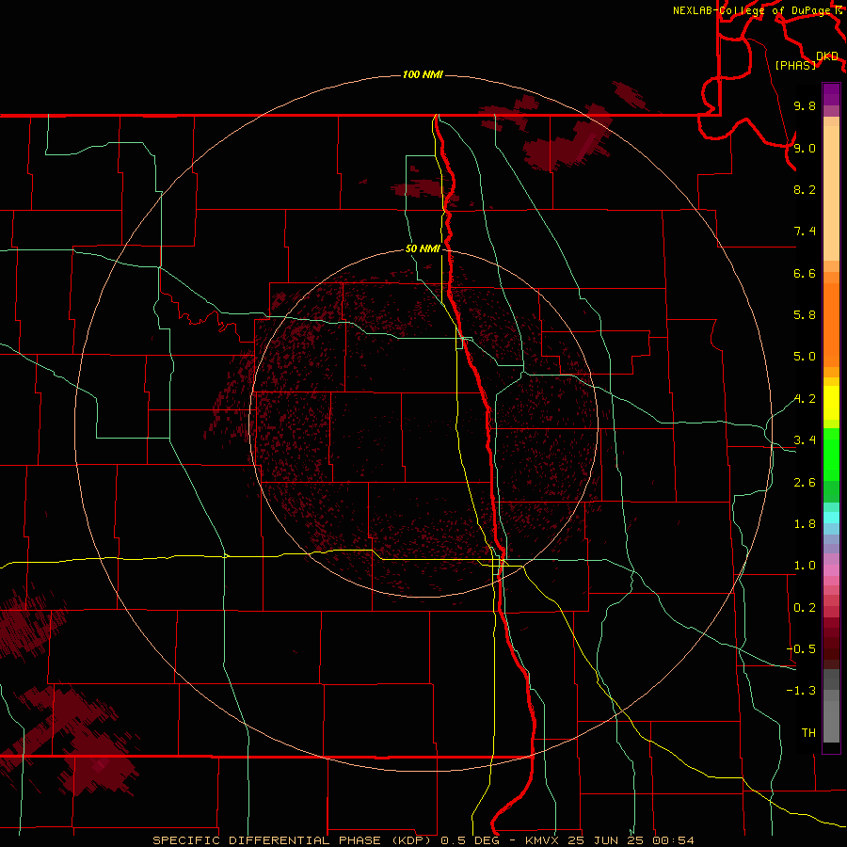Pick the gray segment beside TH

tap(831, 724)
